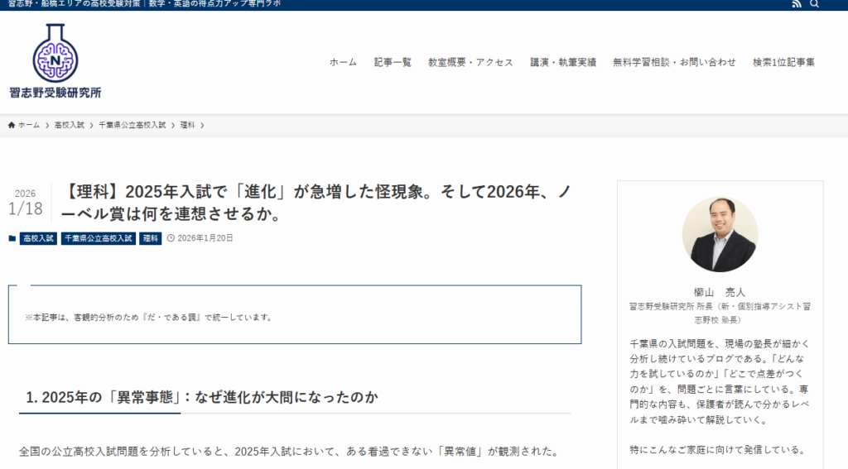848x469 pixels.
Task: Click 理科 in the breadcrumb trail
Action: tap(187, 125)
